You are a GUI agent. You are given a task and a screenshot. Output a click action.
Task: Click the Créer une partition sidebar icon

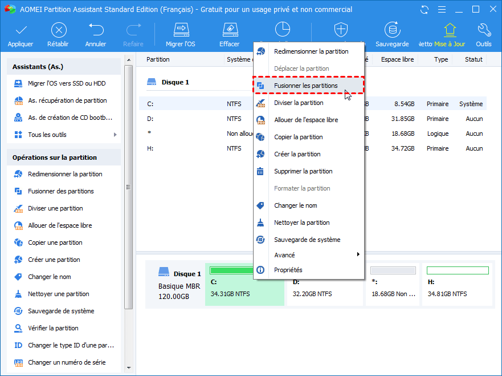point(19,260)
